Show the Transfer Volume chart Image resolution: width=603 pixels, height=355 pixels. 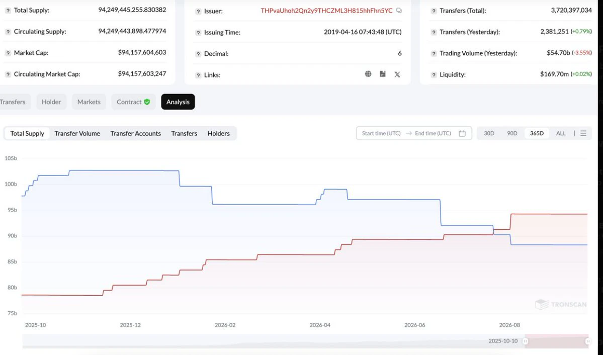tap(77, 133)
